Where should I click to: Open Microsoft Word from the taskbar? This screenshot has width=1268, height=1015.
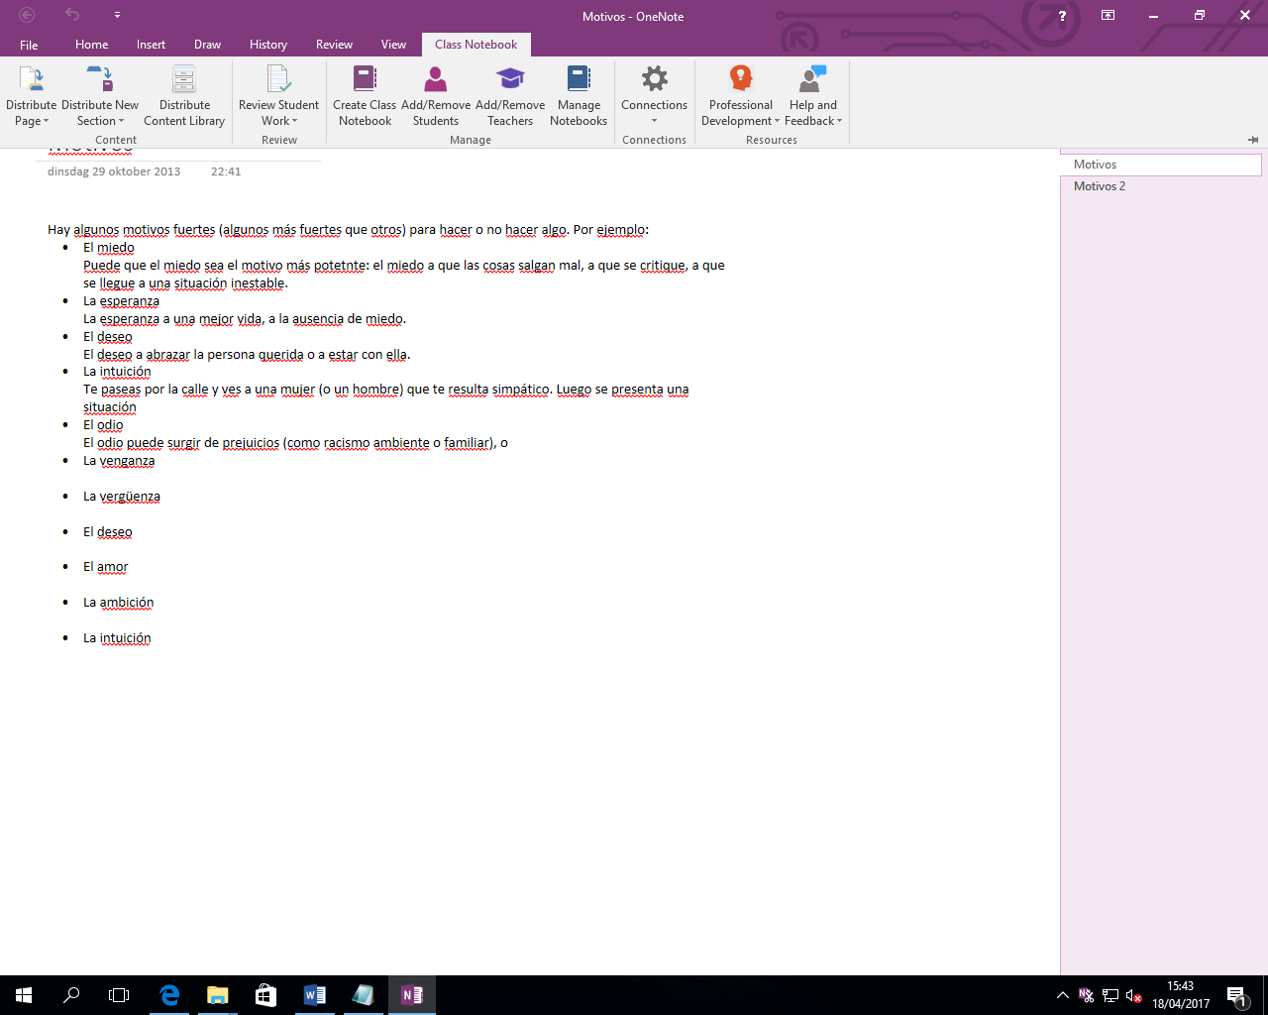click(315, 995)
